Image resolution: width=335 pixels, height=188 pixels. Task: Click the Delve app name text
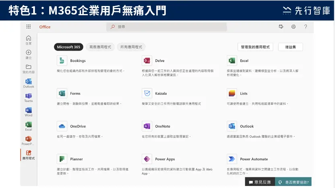pos(160,61)
